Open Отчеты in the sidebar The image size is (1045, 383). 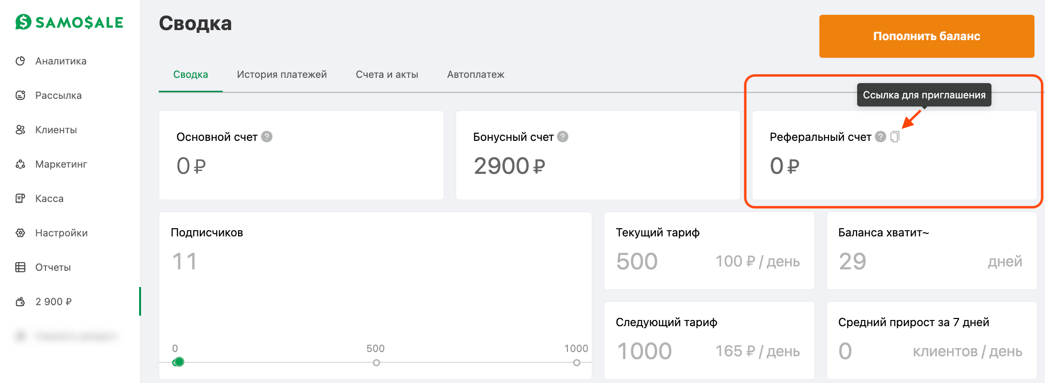pos(53,267)
